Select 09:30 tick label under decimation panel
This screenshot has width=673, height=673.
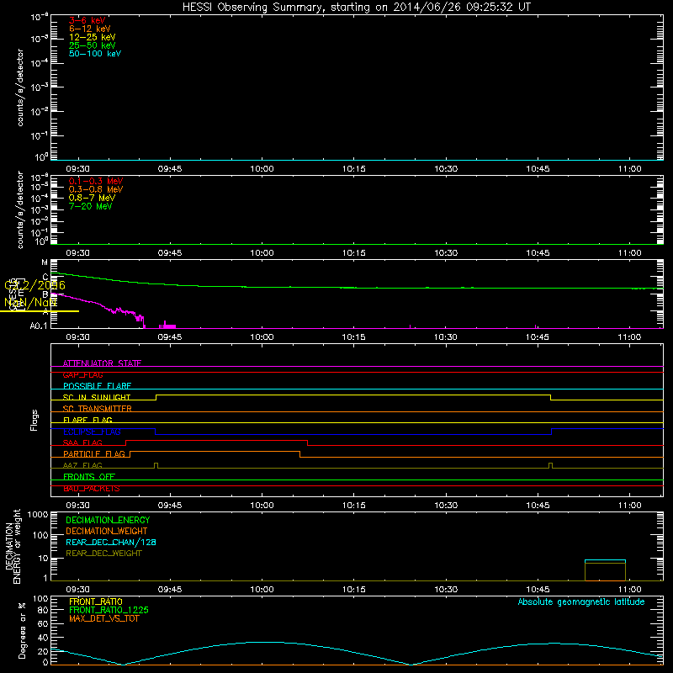(x=77, y=590)
